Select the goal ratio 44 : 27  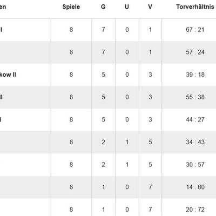[x=195, y=119]
